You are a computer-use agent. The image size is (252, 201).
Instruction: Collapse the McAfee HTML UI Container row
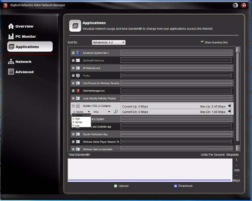[x=73, y=106]
